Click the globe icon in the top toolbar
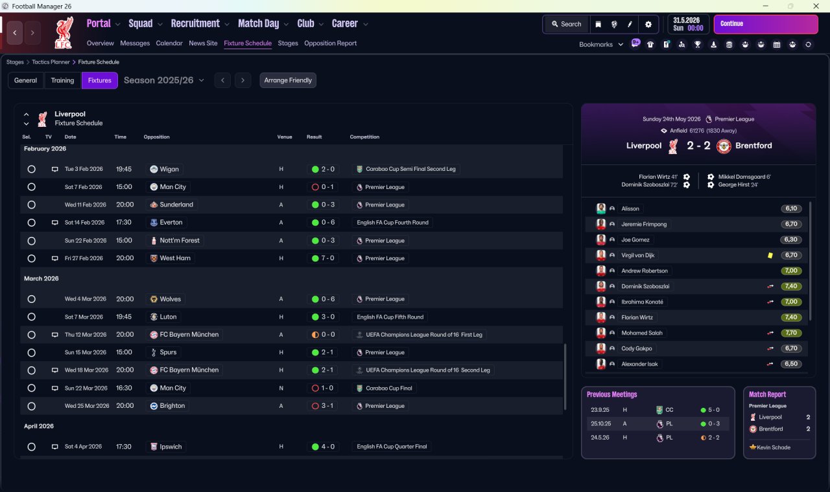This screenshot has width=830, height=492. click(614, 24)
